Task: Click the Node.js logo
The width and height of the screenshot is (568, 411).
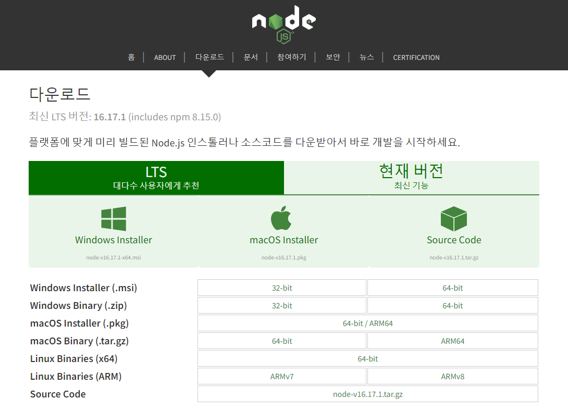Action: [283, 24]
